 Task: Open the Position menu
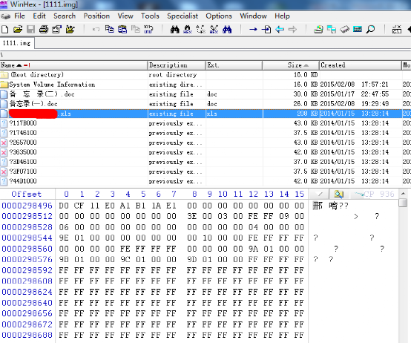[x=96, y=16]
